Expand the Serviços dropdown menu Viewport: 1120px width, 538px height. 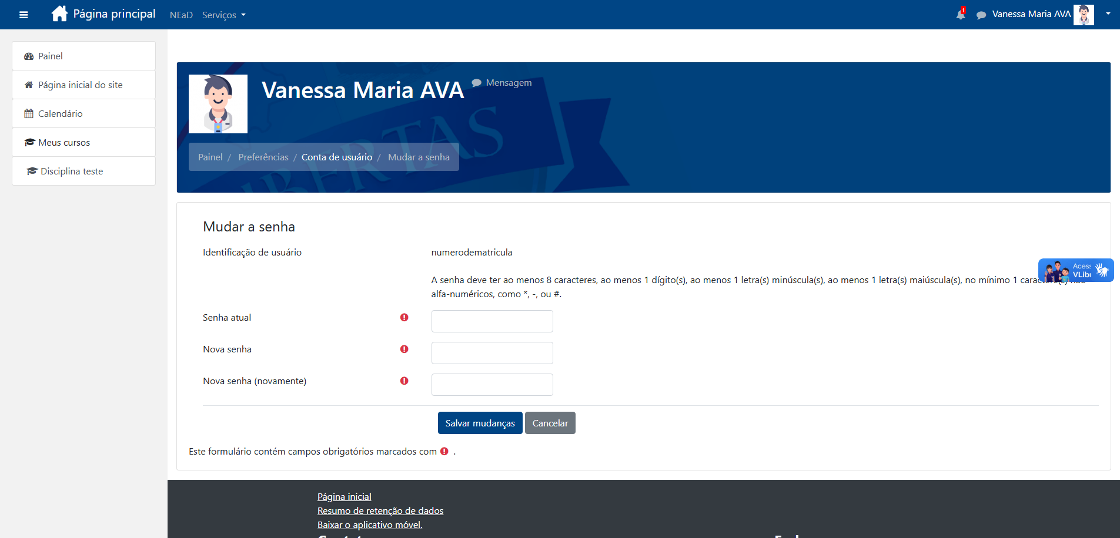[x=223, y=15]
